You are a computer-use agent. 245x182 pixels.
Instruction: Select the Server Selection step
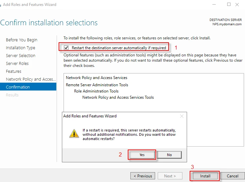coord(20,56)
